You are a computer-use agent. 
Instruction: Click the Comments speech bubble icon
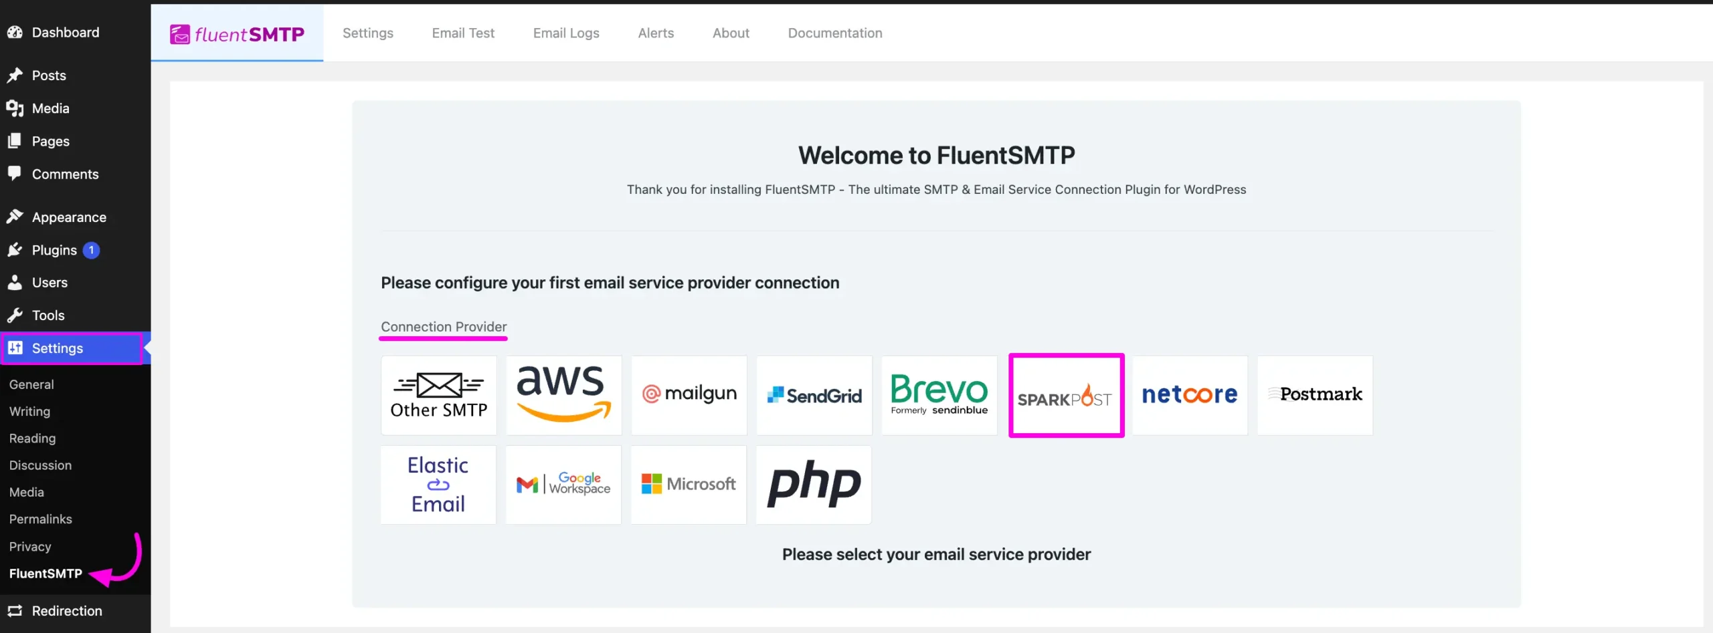coord(14,173)
